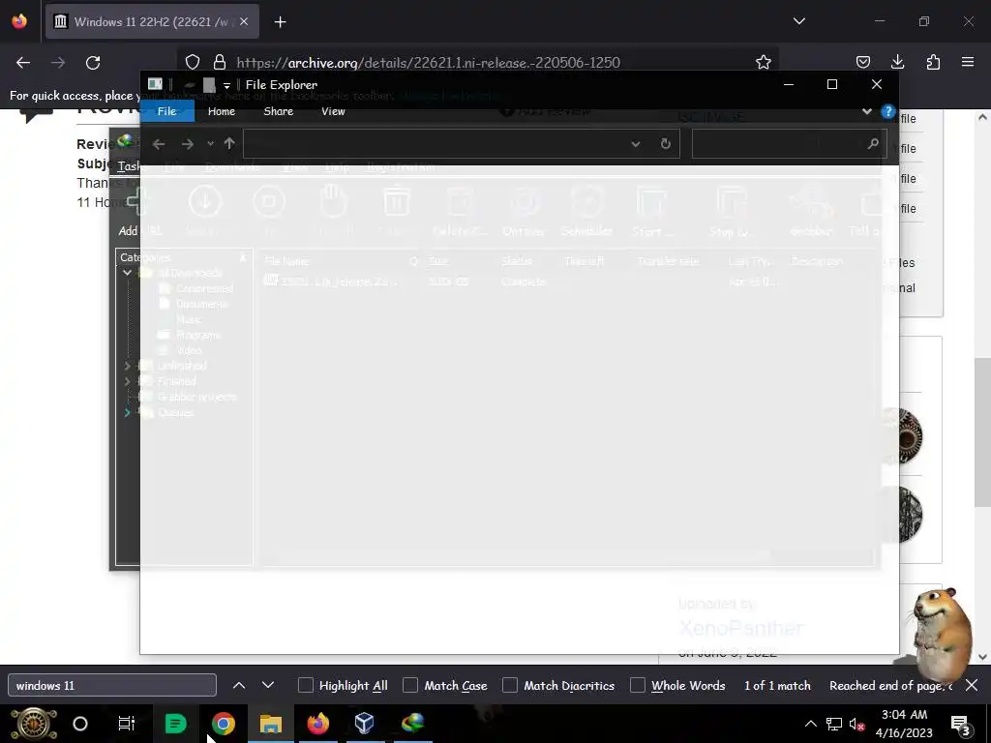The image size is (991, 743).
Task: Close the Firefox find bar
Action: pyautogui.click(x=972, y=685)
